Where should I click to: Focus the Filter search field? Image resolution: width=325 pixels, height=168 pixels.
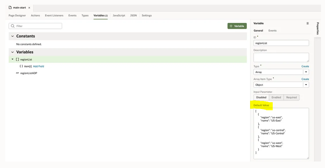[x=35, y=26]
